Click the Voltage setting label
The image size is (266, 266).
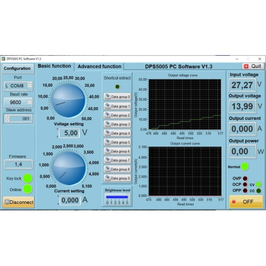pos(69,124)
